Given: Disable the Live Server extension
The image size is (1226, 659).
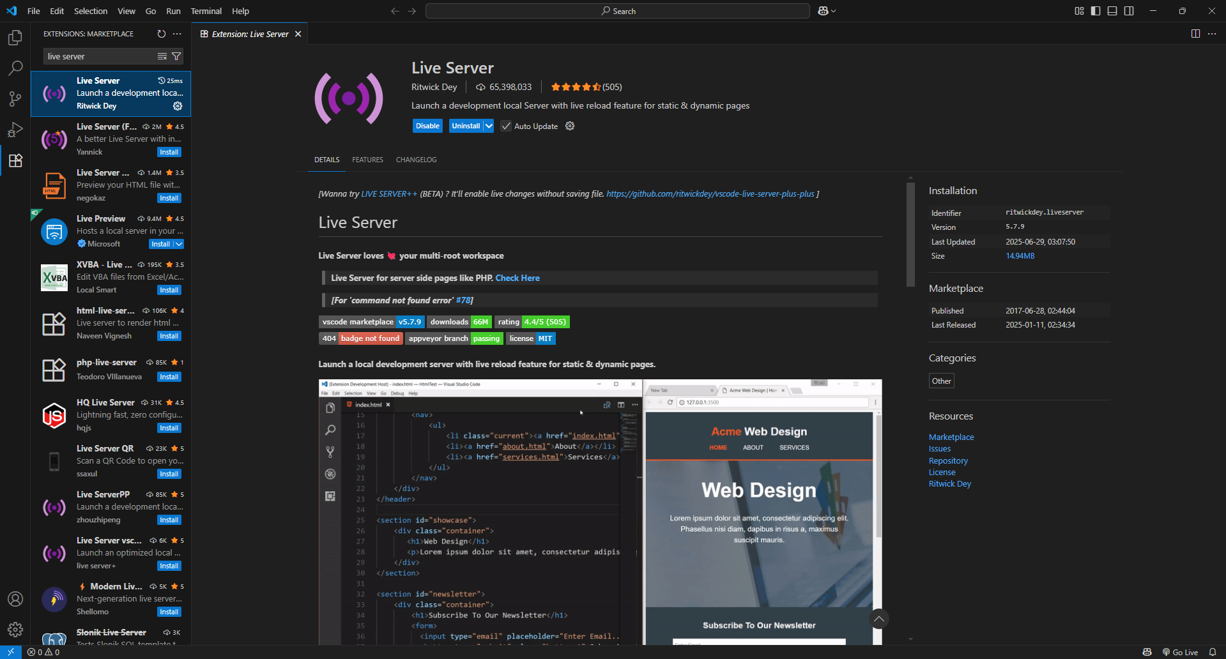Looking at the screenshot, I should (427, 126).
